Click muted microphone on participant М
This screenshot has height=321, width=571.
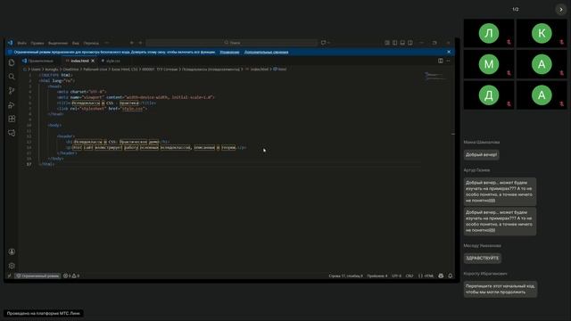[509, 73]
